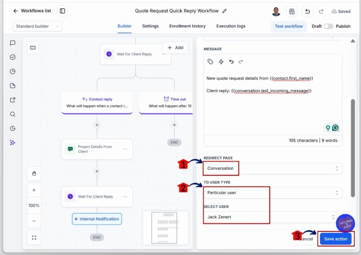Open the To User Type dropdown
This screenshot has width=361, height=255.
pyautogui.click(x=273, y=193)
